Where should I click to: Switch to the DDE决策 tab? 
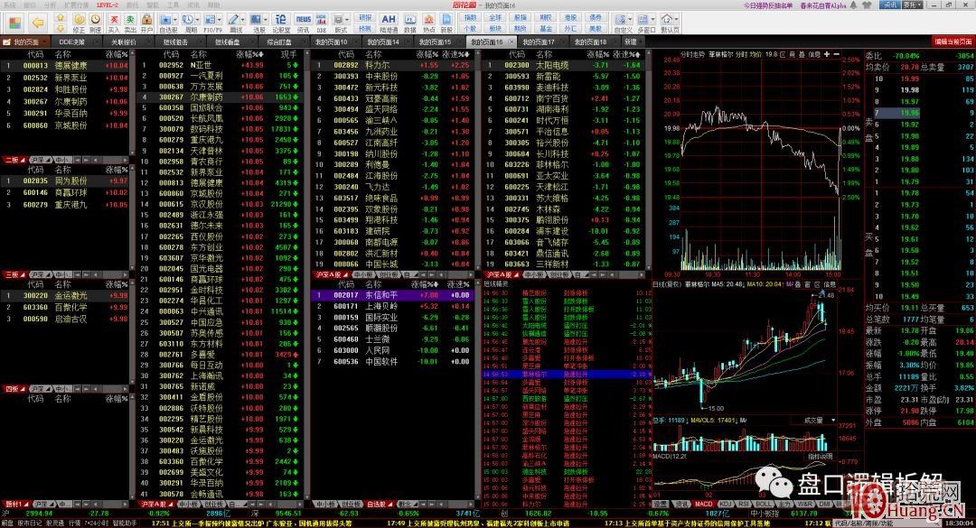coord(71,42)
